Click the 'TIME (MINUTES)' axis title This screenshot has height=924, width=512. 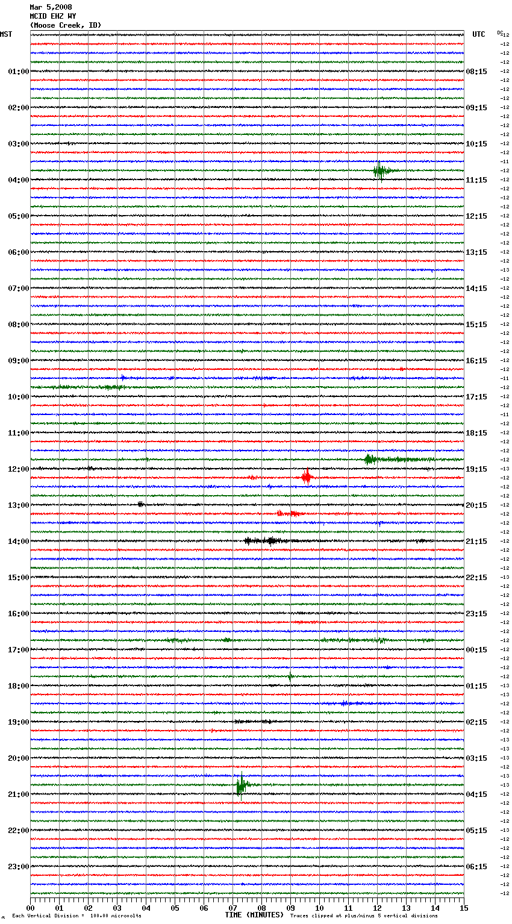(x=254, y=915)
